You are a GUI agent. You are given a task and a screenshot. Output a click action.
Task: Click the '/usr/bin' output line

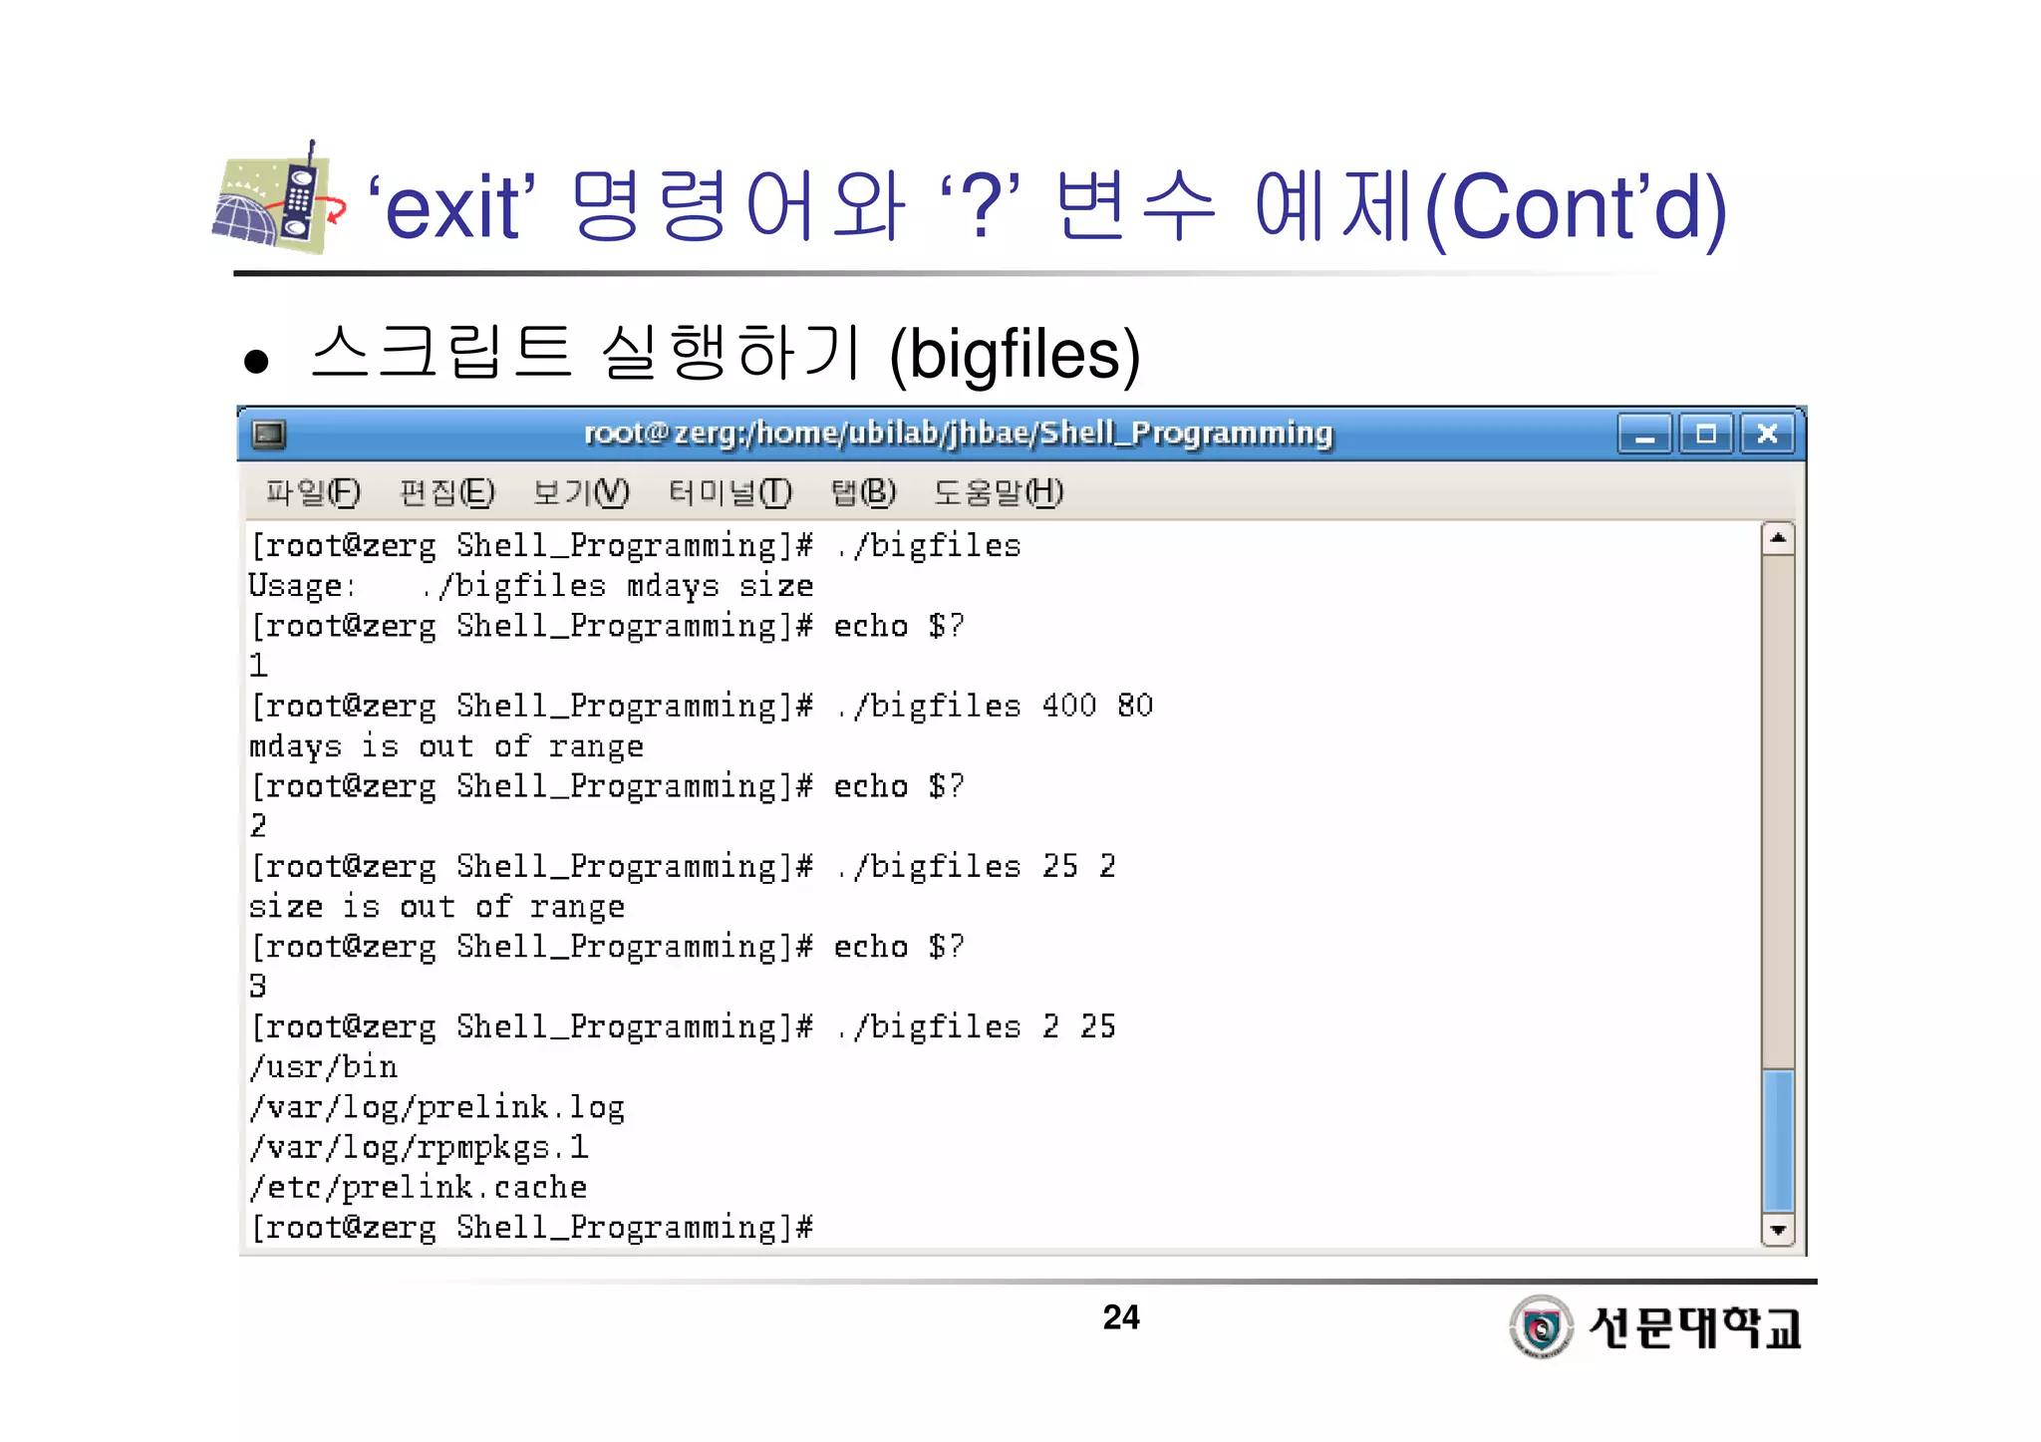324,1067
